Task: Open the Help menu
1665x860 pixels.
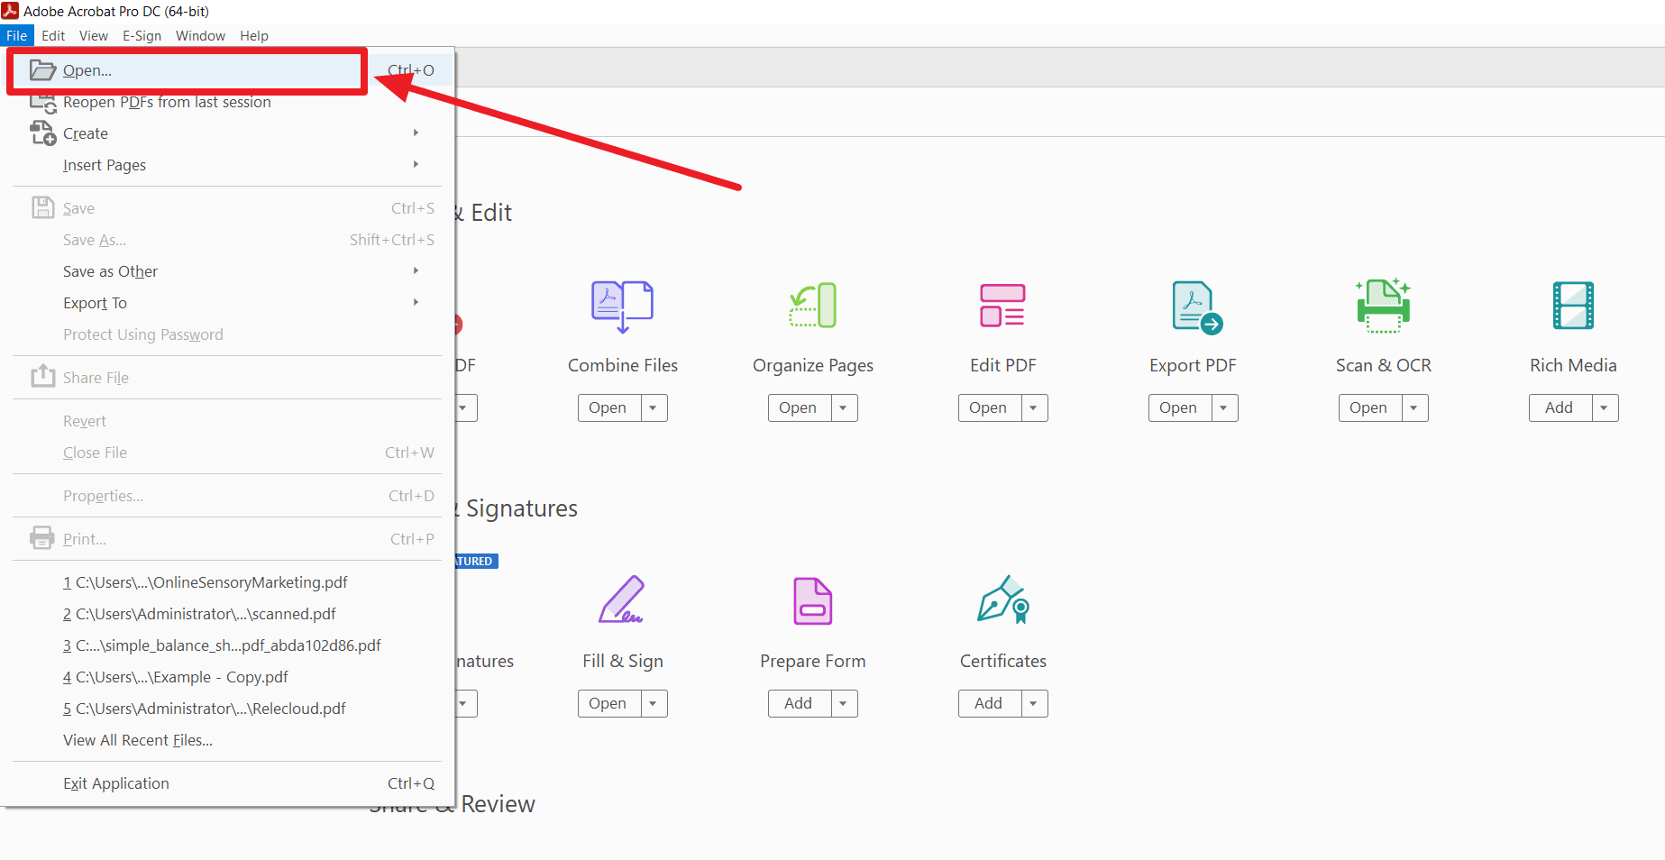Action: click(x=254, y=35)
